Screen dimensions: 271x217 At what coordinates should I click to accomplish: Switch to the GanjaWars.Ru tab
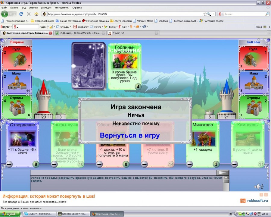80,33
